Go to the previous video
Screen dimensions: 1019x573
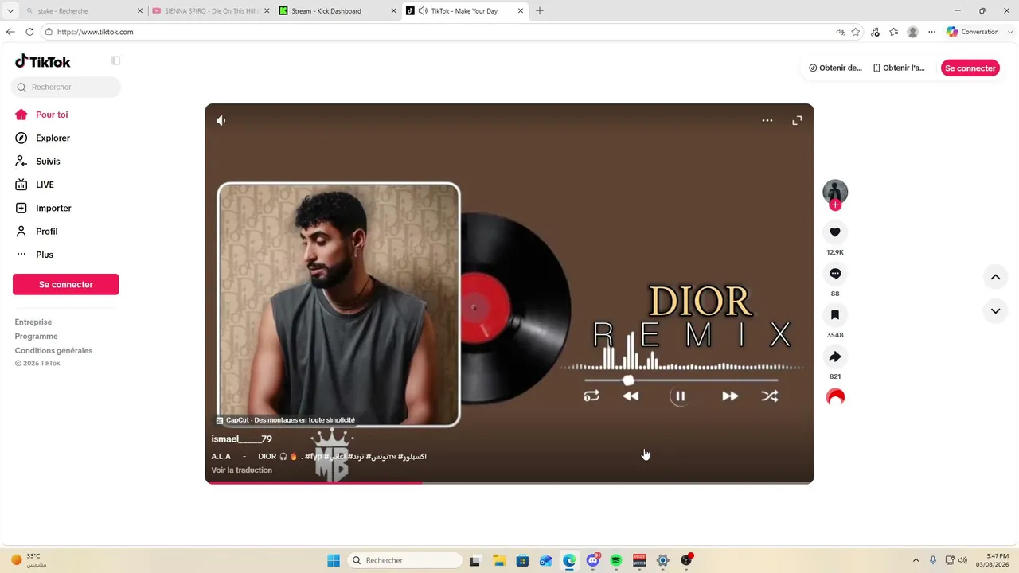(995, 277)
